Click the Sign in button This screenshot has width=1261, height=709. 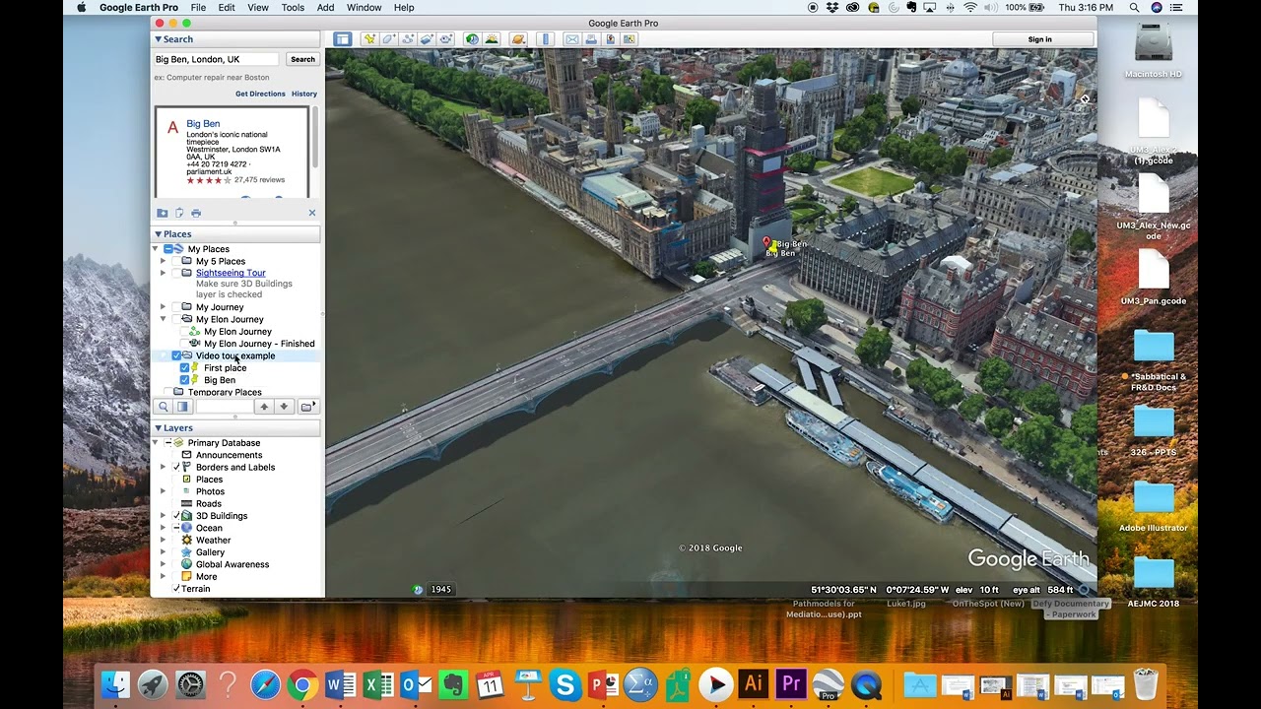click(x=1040, y=39)
